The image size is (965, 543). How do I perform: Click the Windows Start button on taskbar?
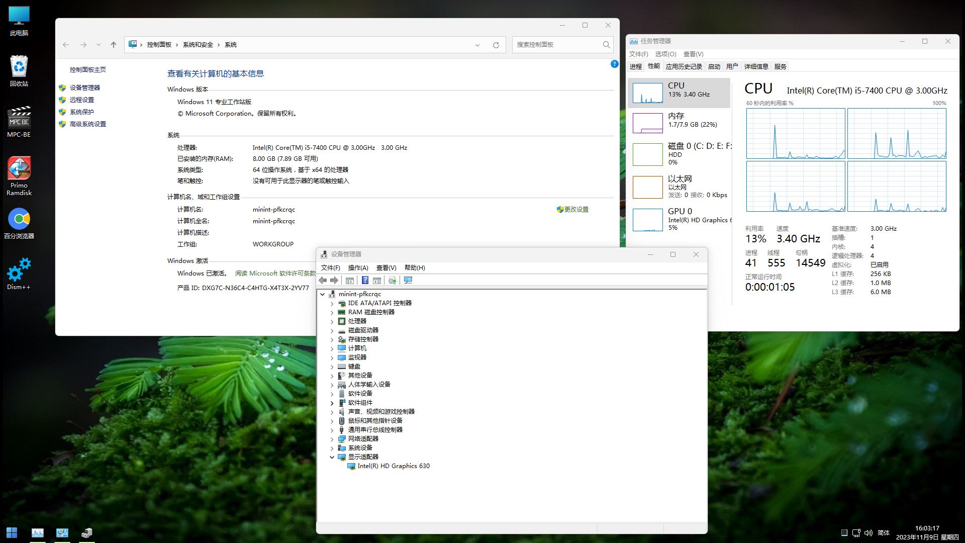click(x=12, y=532)
